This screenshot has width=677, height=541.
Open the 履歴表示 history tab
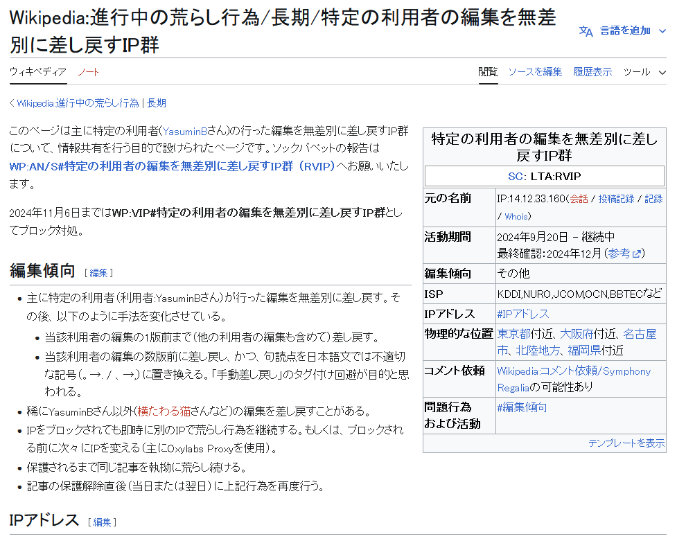[x=592, y=72]
